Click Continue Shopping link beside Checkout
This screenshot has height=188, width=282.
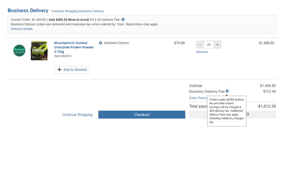click(77, 115)
